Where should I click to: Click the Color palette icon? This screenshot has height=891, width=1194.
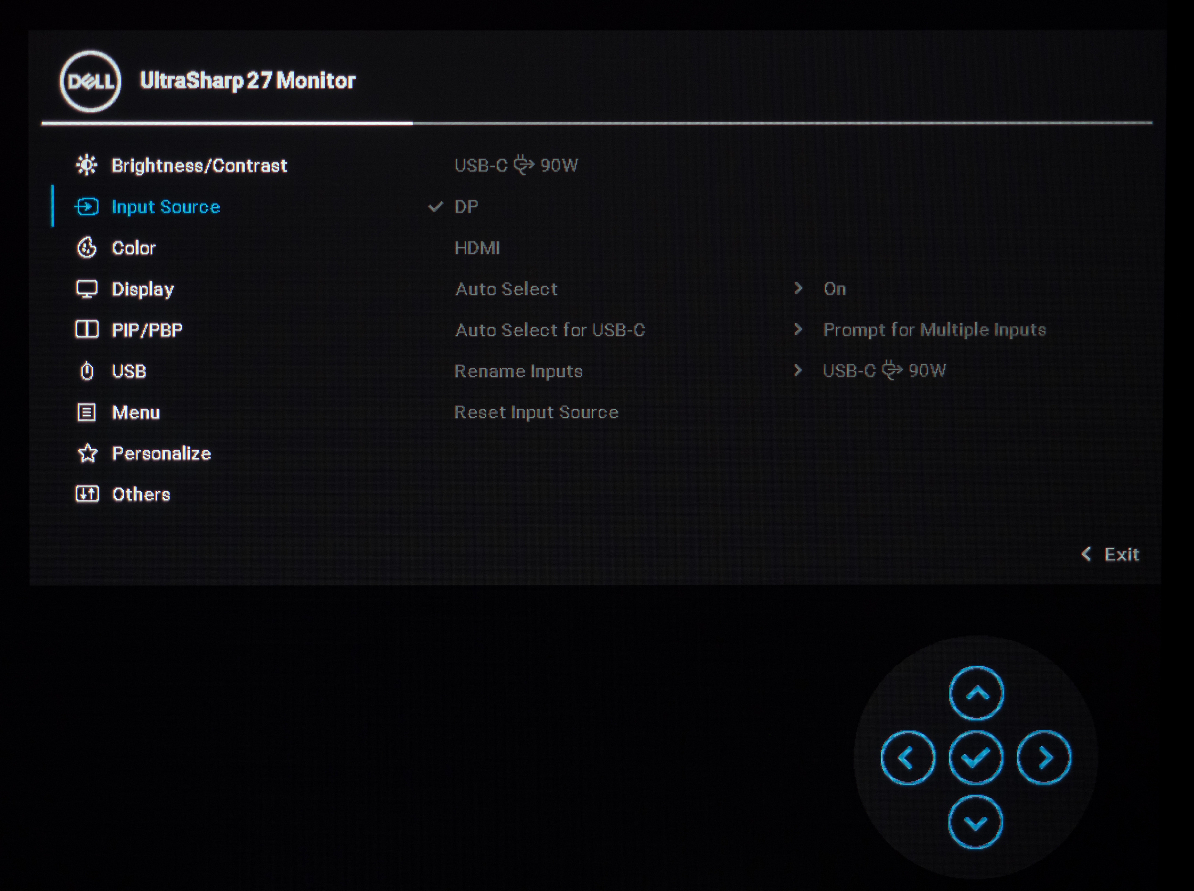click(87, 248)
